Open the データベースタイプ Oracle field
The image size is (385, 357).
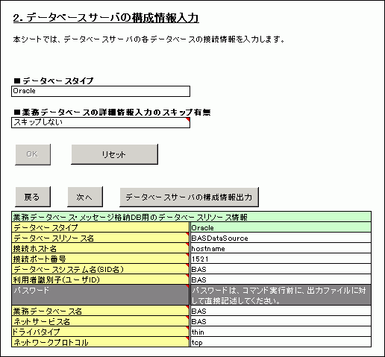101,91
